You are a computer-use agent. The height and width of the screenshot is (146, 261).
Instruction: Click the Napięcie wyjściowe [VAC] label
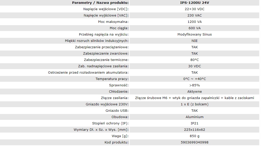(x=106, y=15)
